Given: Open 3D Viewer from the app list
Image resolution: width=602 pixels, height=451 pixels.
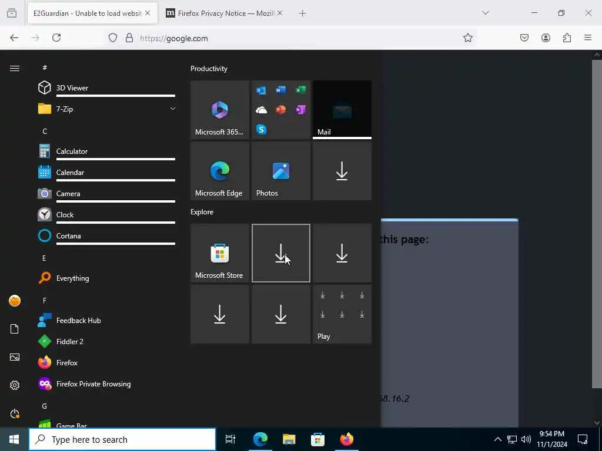Looking at the screenshot, I should 106,88.
